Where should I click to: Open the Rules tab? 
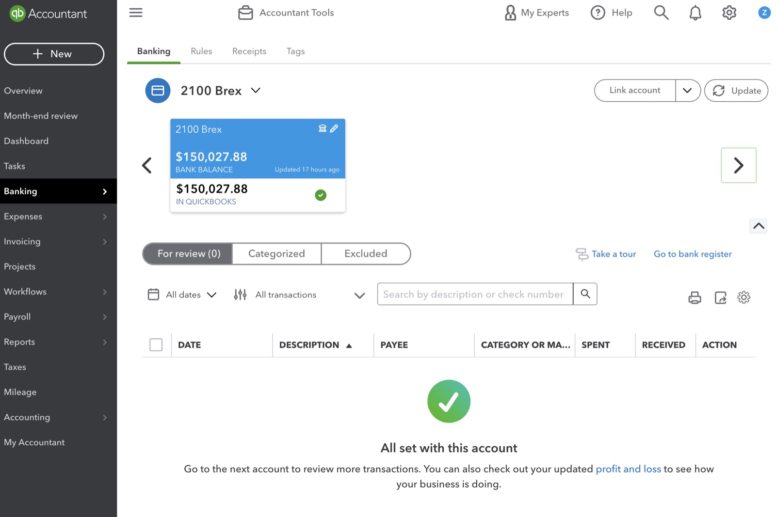point(201,51)
